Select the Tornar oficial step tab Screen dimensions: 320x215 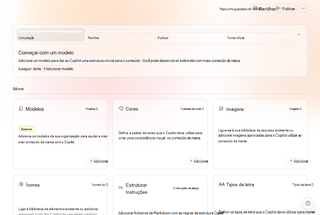click(259, 35)
